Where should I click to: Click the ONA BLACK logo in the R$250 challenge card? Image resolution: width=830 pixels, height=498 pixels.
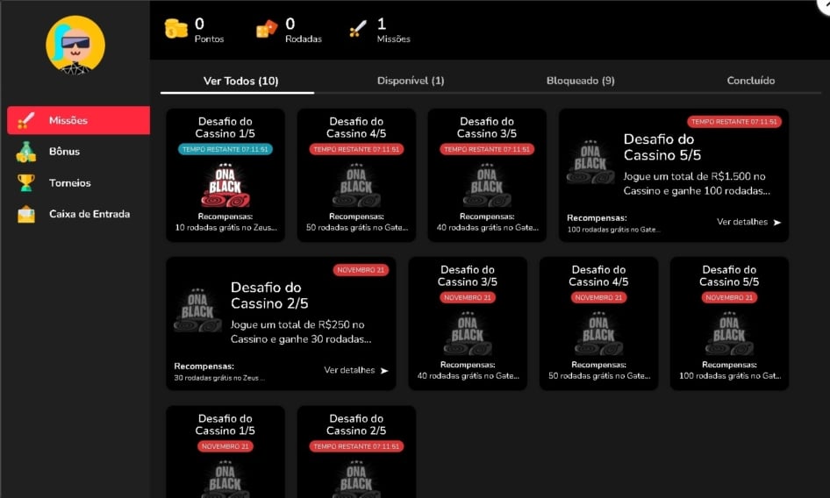click(197, 310)
